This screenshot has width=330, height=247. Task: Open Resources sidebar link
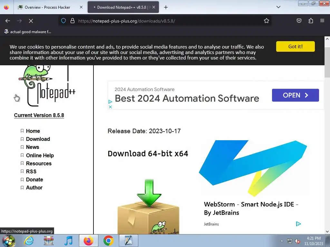click(39, 163)
